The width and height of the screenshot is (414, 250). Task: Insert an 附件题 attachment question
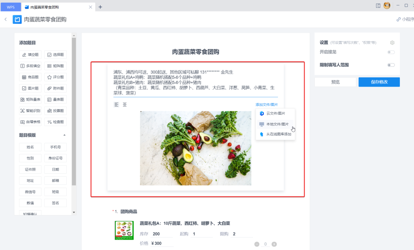click(x=55, y=88)
